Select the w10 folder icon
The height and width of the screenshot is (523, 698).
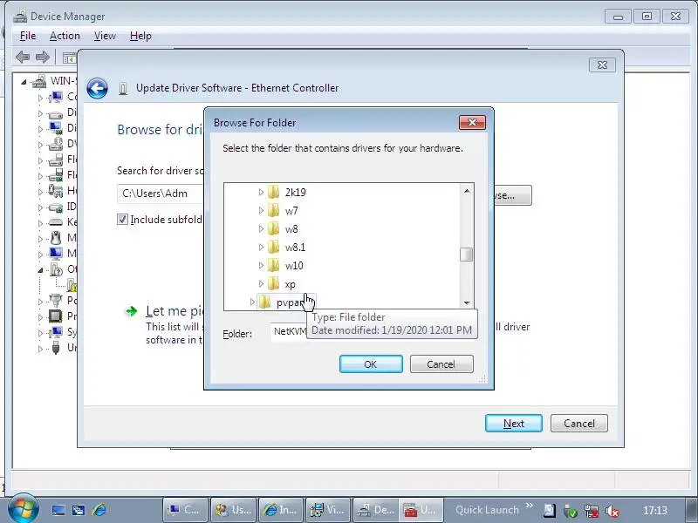pos(273,266)
